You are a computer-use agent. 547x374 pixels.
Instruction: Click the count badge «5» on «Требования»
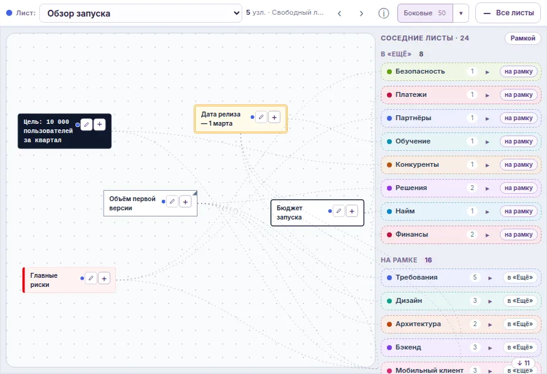pos(475,277)
